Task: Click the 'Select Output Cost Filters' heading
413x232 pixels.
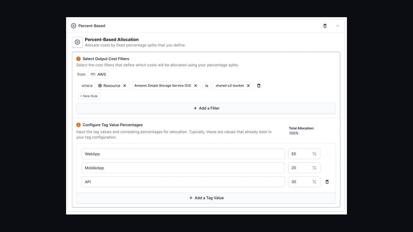Action: (106, 59)
